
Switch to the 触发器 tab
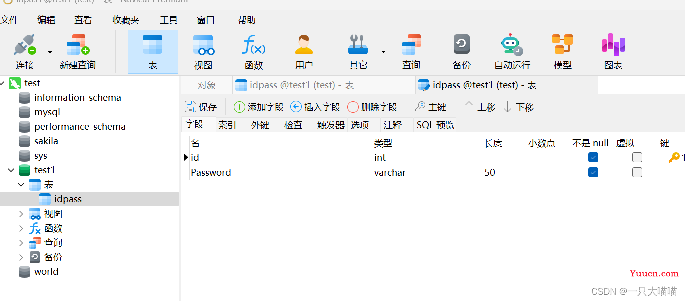[x=331, y=125]
